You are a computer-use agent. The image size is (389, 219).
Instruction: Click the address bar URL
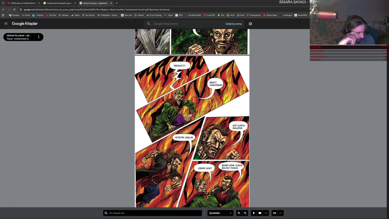(97, 9)
